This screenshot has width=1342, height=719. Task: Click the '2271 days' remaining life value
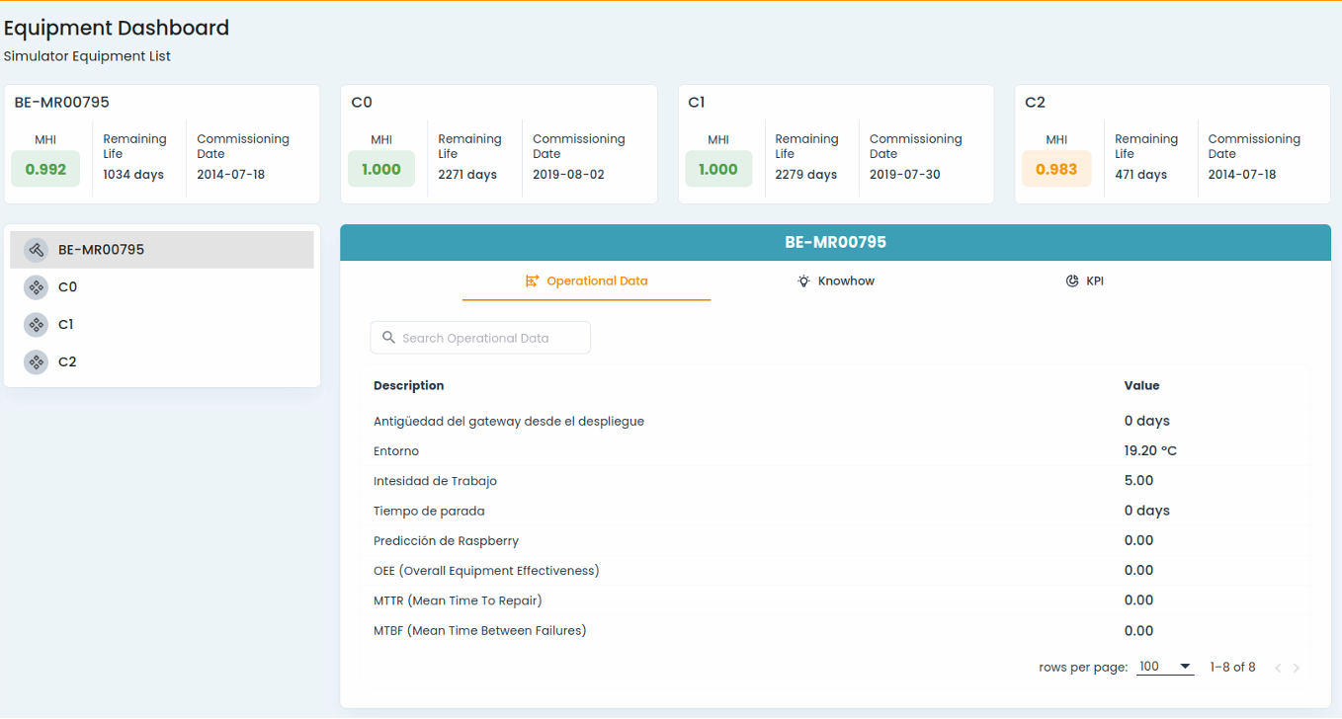point(467,175)
